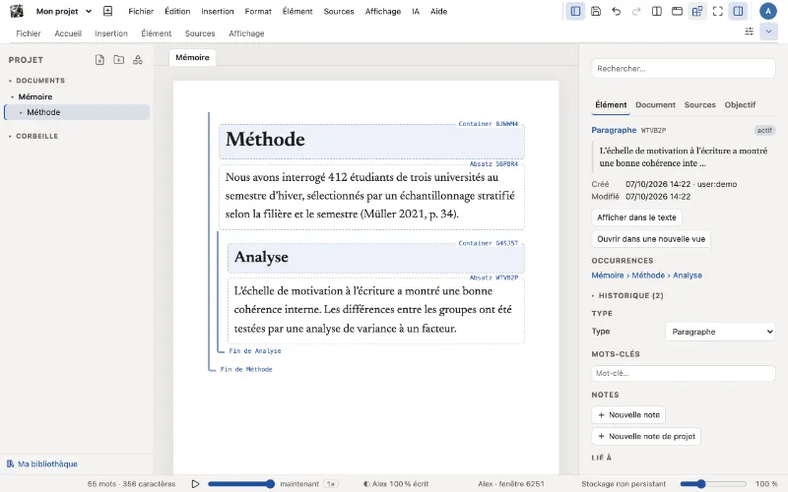
Task: Expand the Méthode tree item arrow
Action: 21,112
